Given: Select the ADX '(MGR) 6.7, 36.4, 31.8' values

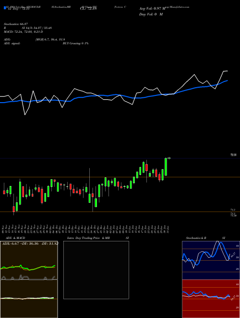Looking at the screenshot, I should pyautogui.click(x=50, y=40).
